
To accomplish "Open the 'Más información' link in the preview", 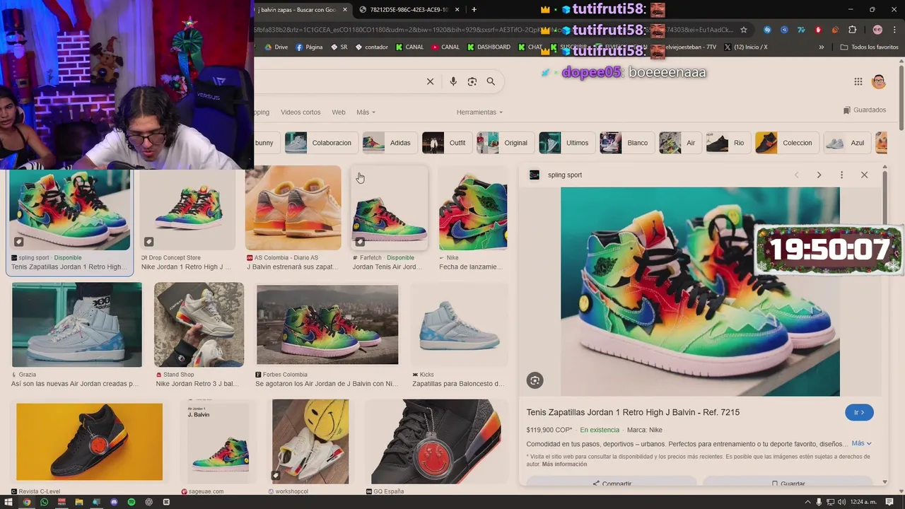I will coord(564,464).
